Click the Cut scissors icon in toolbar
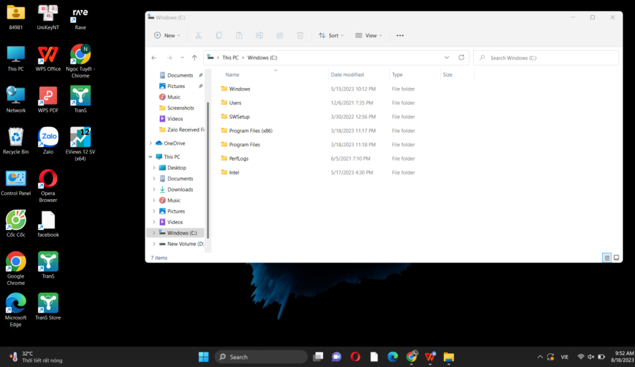 (198, 36)
